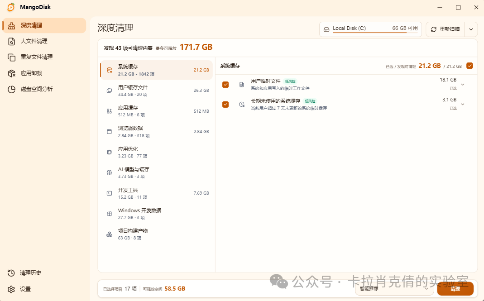Open the 智能推荐 dropdown

pyautogui.click(x=394, y=289)
